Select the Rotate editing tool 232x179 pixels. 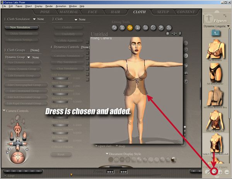click(x=114, y=28)
